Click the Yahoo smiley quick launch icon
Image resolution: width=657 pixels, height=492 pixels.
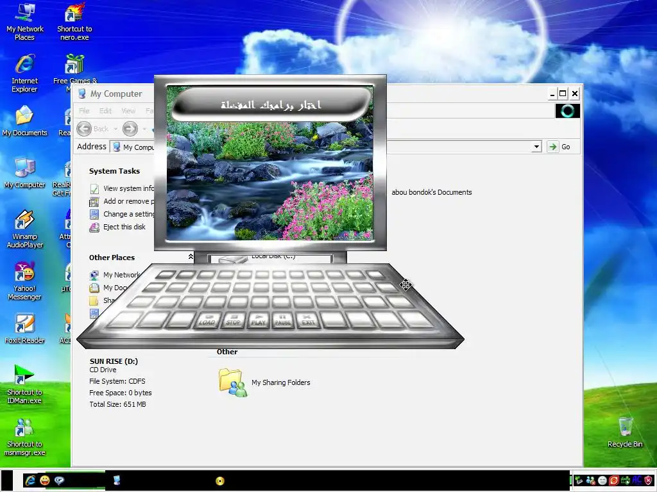coord(45,480)
